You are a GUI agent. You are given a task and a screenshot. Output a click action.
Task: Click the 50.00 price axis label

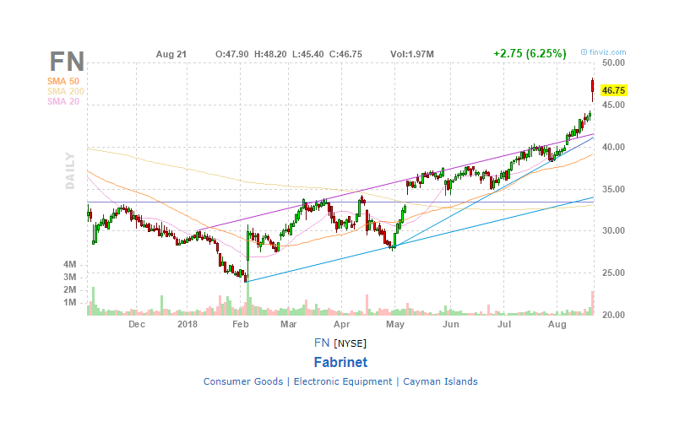(x=613, y=62)
